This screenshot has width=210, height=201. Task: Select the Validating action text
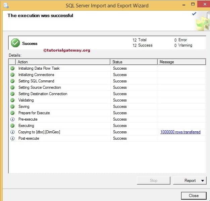(26, 100)
